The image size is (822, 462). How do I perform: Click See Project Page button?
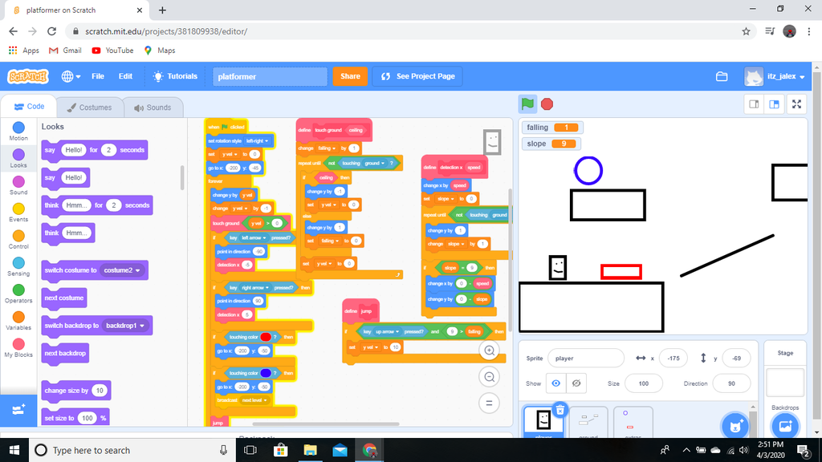pyautogui.click(x=417, y=76)
